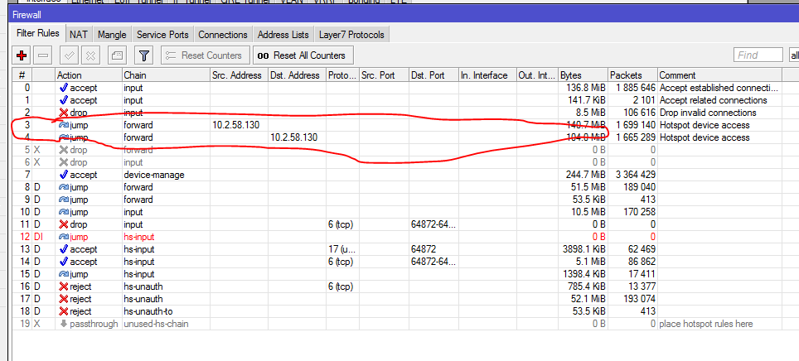Image resolution: width=799 pixels, height=361 pixels.
Task: Select disabled drop icon of rule 5
Action: [x=64, y=150]
